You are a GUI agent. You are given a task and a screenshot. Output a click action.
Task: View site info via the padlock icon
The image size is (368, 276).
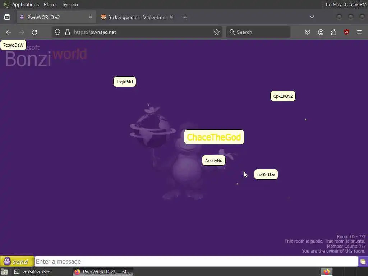pyautogui.click(x=68, y=32)
